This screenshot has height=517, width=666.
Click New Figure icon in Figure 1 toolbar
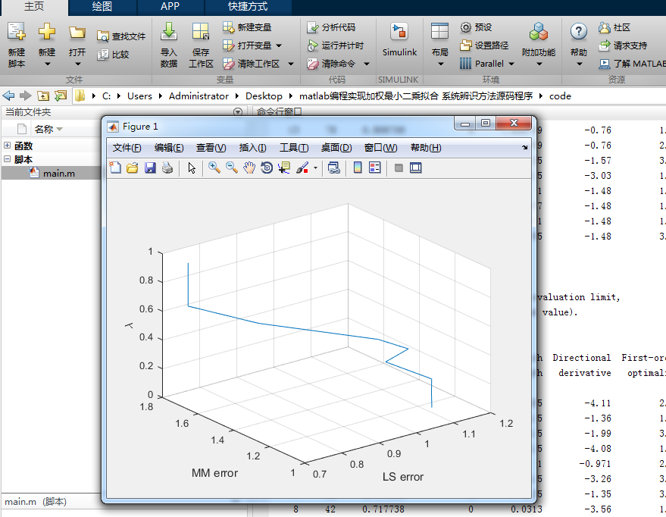point(115,168)
